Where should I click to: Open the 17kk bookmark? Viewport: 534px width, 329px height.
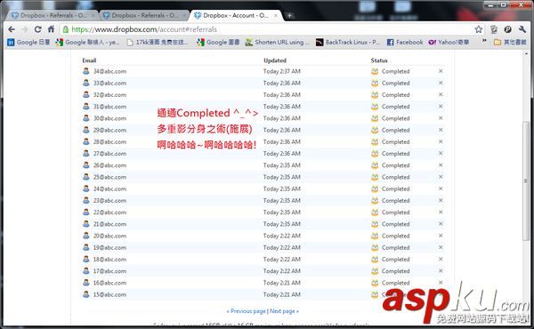pos(158,42)
